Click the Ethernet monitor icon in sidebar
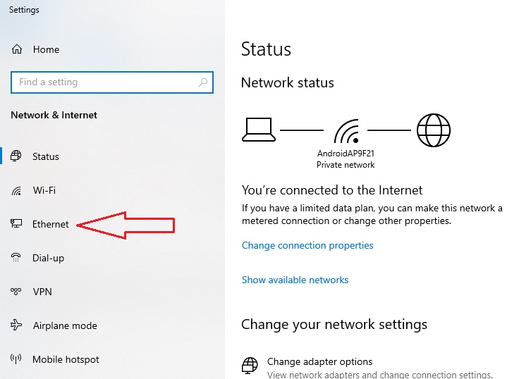 click(16, 224)
